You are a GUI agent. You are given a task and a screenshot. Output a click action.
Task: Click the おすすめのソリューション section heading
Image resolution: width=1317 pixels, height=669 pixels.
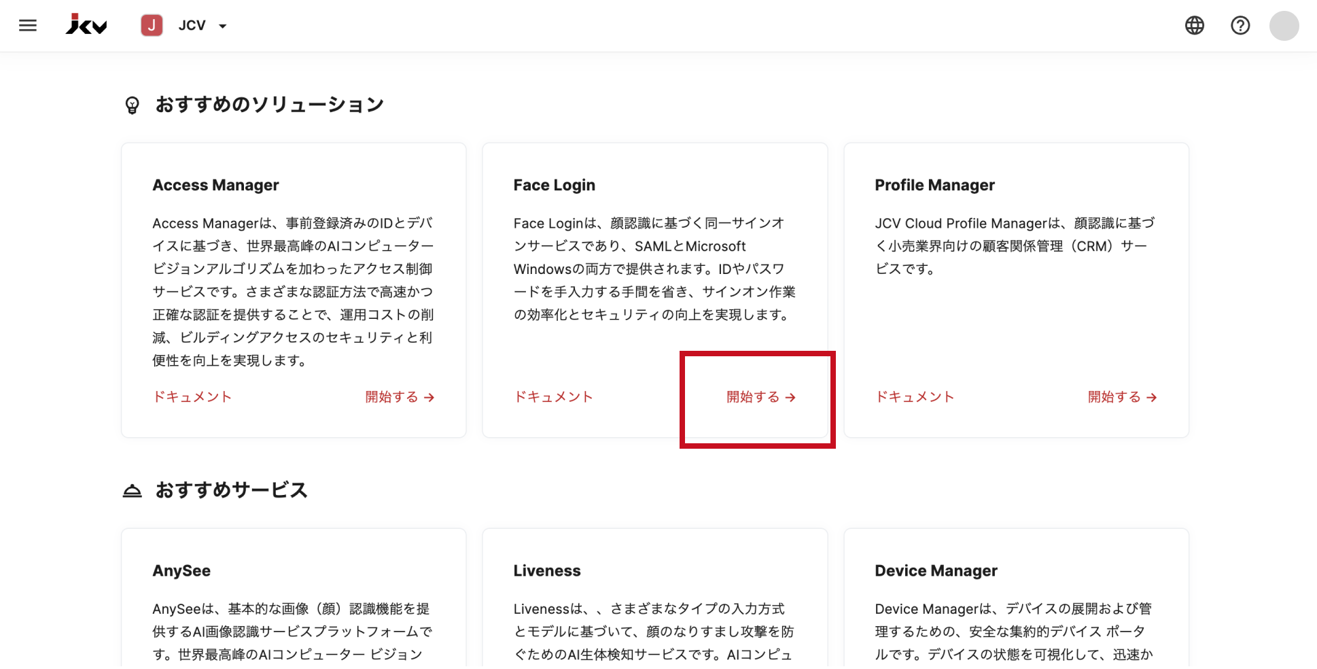pyautogui.click(x=270, y=105)
